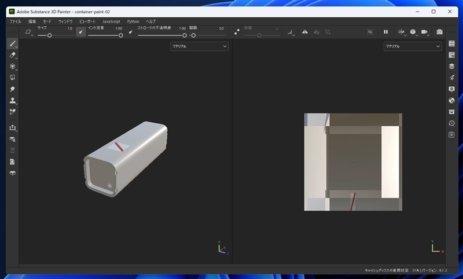Image resolution: width=463 pixels, height=279 pixels.
Task: Open the Log panel icon
Action: click(451, 135)
